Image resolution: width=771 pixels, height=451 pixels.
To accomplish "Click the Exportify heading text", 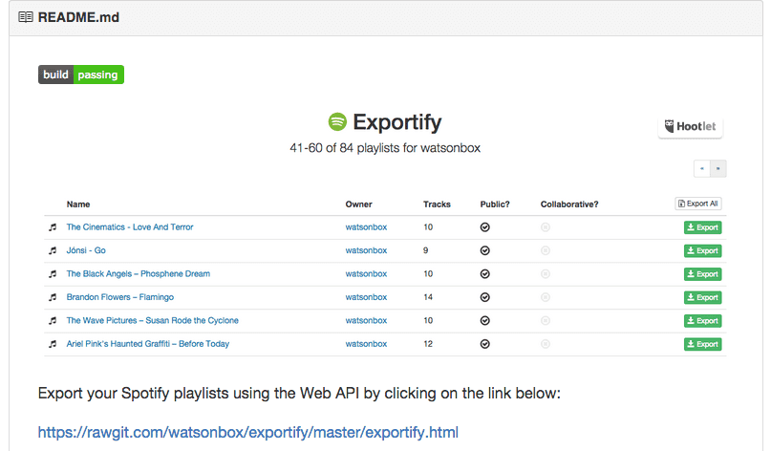I will click(x=397, y=122).
